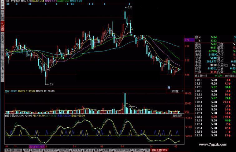Click the 总手: 30981 volume label
236x152 pixels.
pyautogui.click(x=11, y=91)
